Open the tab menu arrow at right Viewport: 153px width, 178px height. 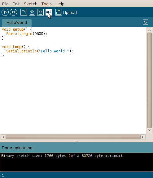[145, 22]
